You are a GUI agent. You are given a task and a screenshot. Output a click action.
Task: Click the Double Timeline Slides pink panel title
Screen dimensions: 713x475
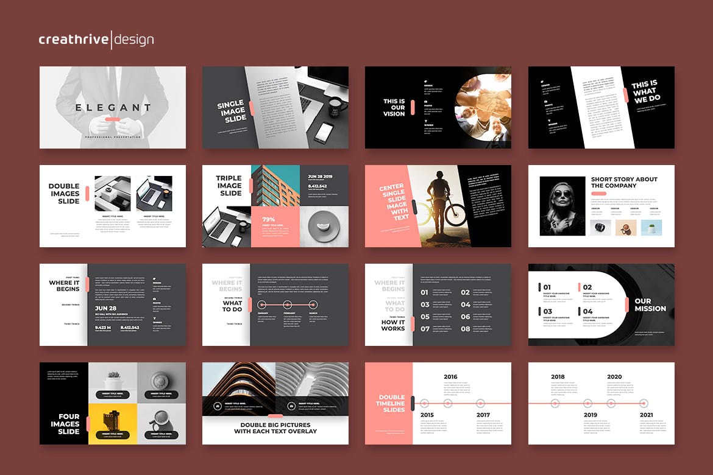click(390, 403)
